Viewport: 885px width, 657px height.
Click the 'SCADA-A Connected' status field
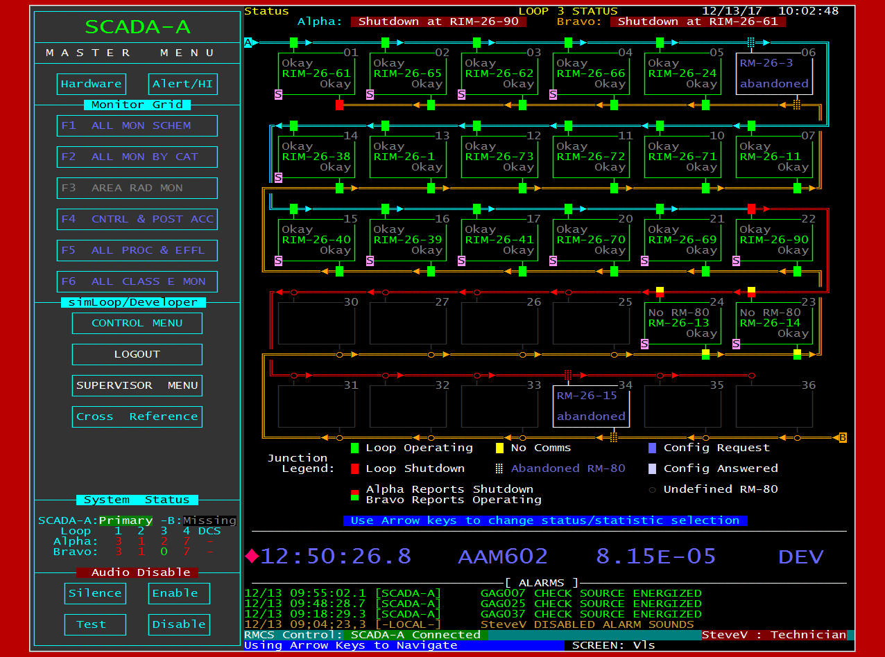[x=415, y=635]
